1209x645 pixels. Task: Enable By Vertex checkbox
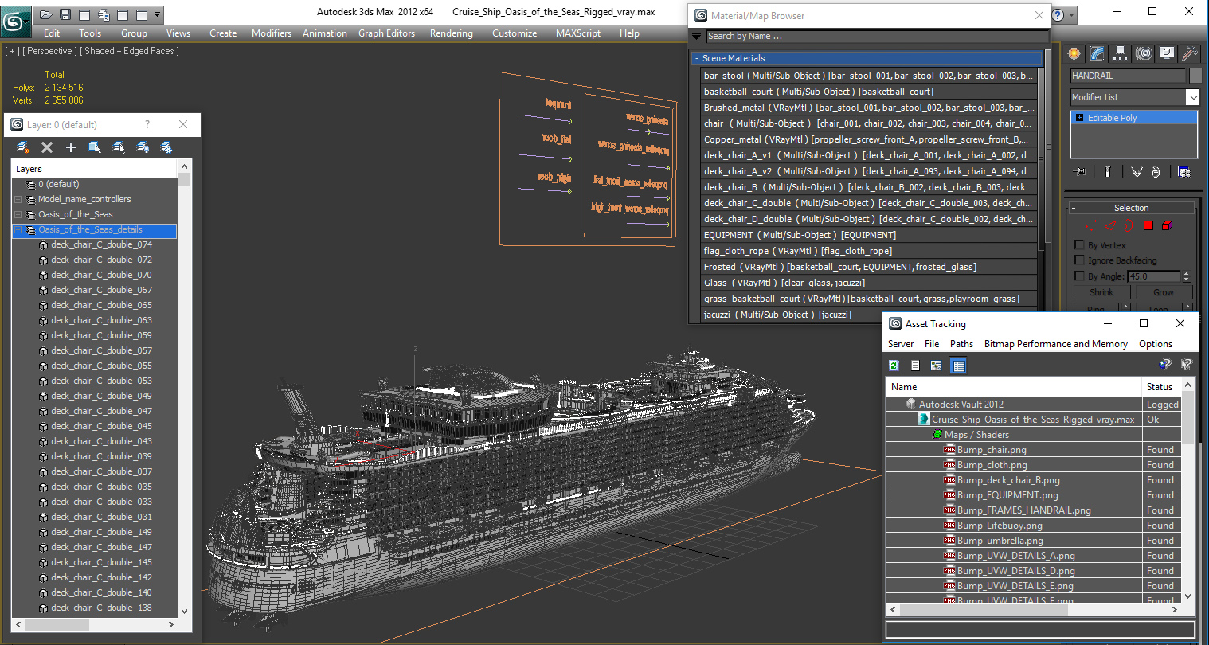click(1080, 245)
